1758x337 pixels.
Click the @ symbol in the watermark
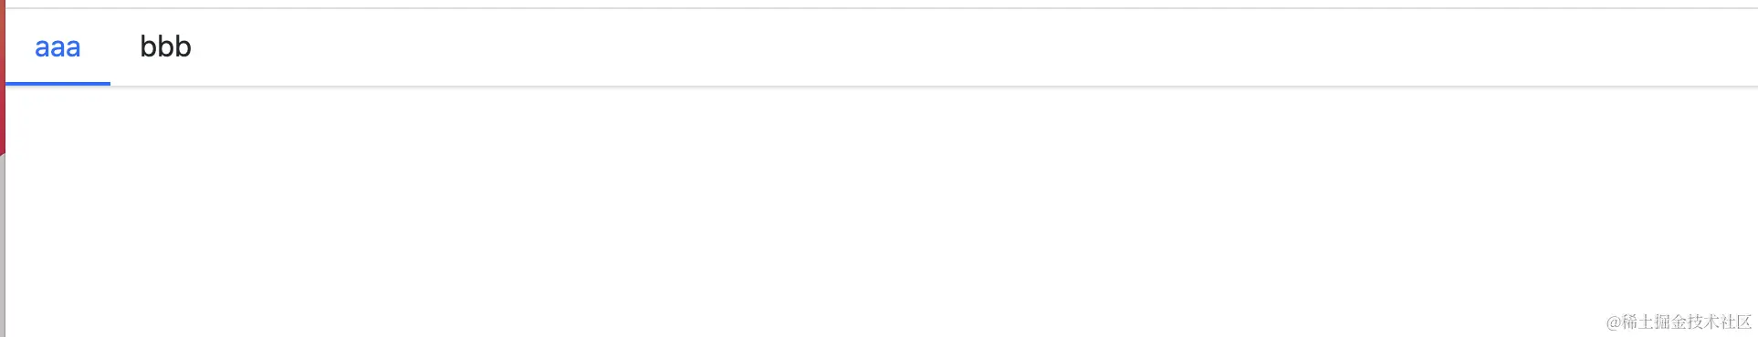click(1614, 322)
